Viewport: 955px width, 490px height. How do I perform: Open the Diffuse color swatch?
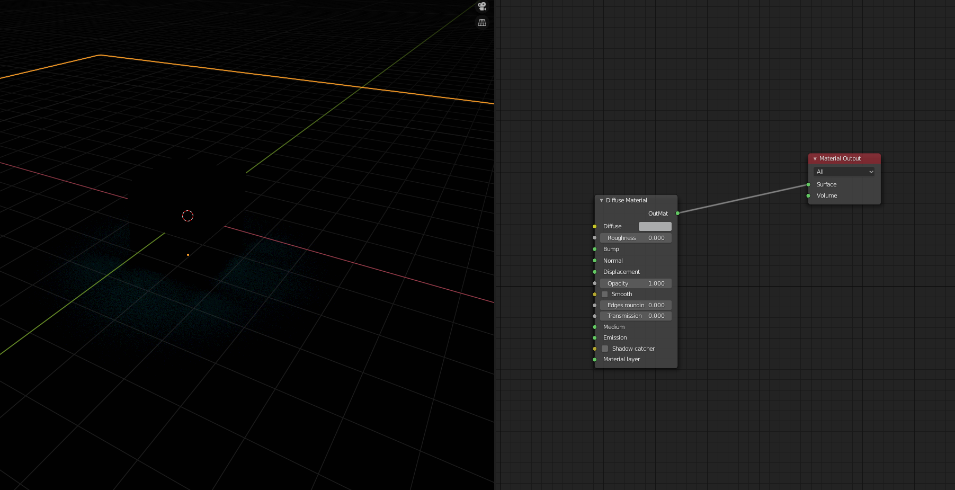tap(655, 226)
